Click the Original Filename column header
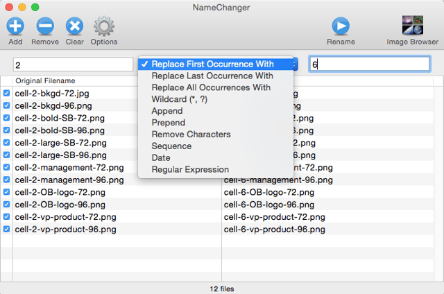This screenshot has width=444, height=294. point(45,81)
